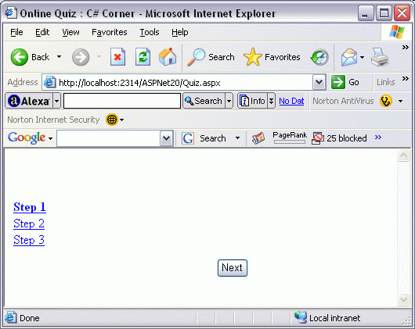The width and height of the screenshot is (415, 329).
Task: Click the Windows flag logo
Action: point(397,32)
